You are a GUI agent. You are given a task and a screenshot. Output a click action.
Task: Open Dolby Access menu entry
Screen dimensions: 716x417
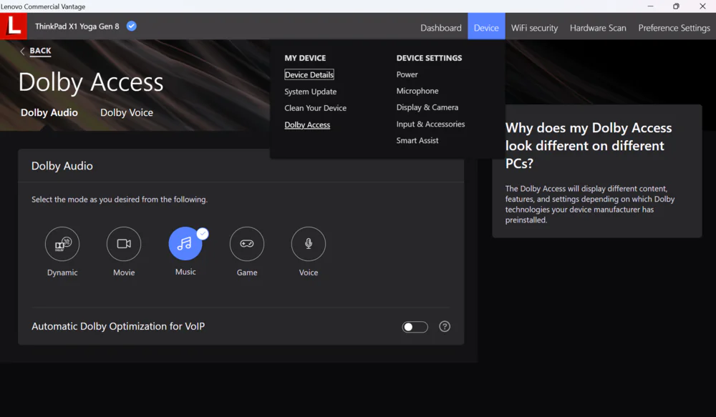point(307,125)
